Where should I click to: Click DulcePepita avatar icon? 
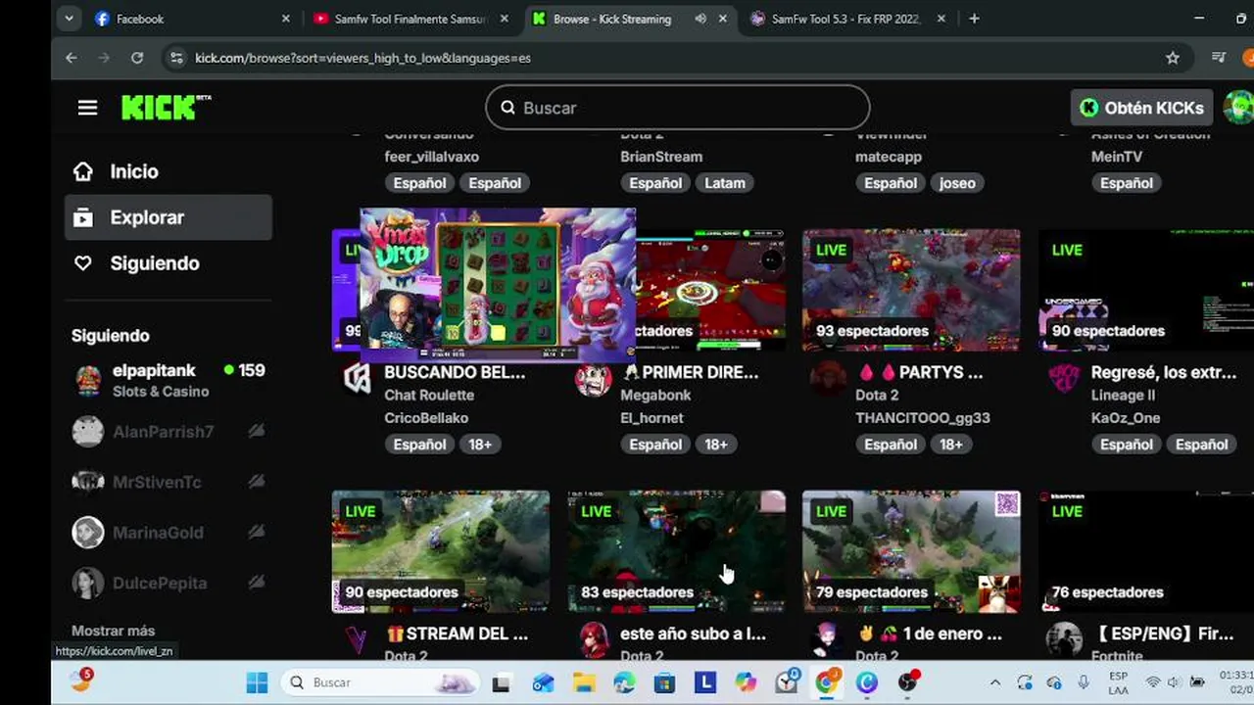coord(88,583)
